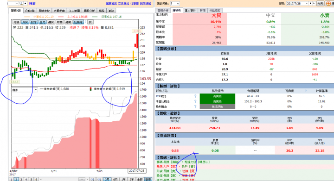Select chart page 6 button
334x181 pixels.
[36, 179]
